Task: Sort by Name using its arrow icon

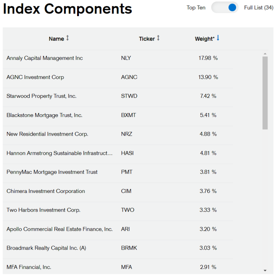Action: (x=68, y=38)
